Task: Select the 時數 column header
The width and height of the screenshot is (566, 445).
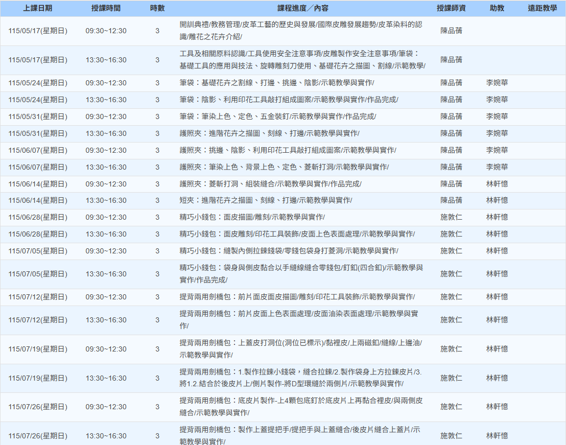Action: click(x=157, y=9)
